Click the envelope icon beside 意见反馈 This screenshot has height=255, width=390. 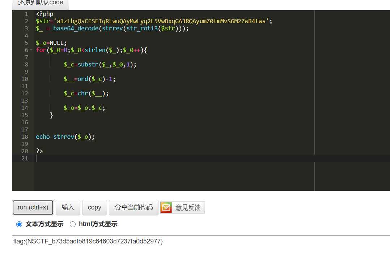pos(166,208)
